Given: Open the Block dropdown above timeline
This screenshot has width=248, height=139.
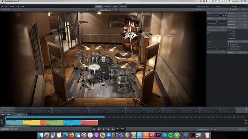Looking at the screenshot, I should tap(9, 114).
